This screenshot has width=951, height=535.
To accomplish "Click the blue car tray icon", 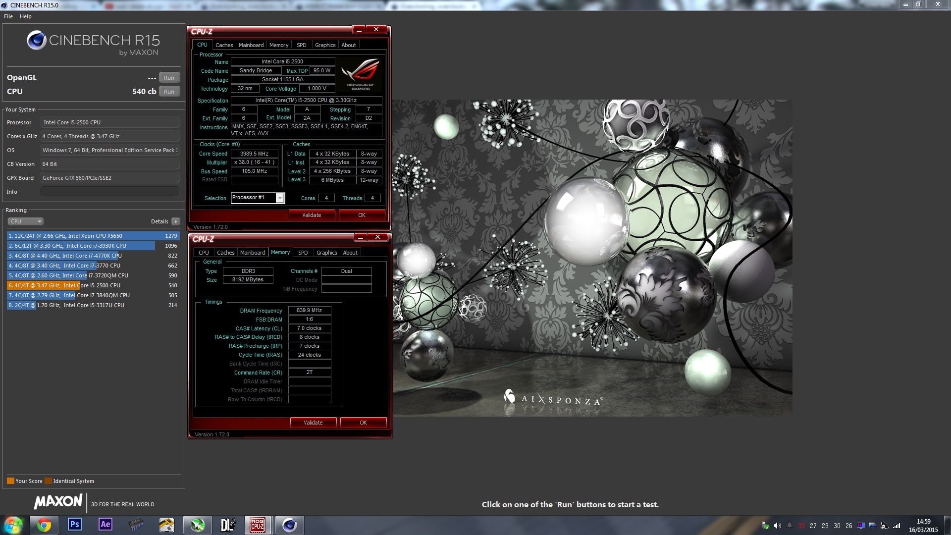I will point(872,526).
